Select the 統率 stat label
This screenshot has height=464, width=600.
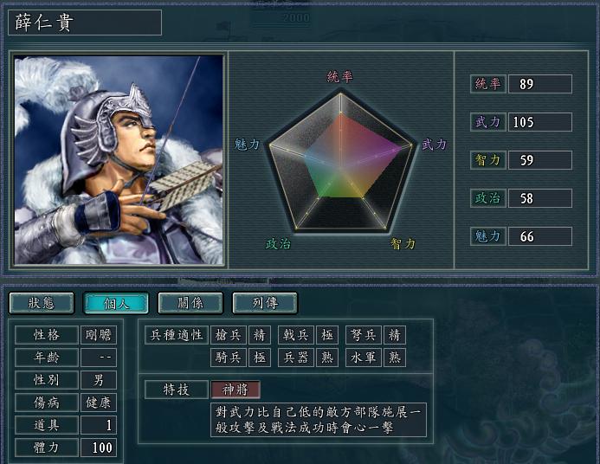pyautogui.click(x=488, y=84)
